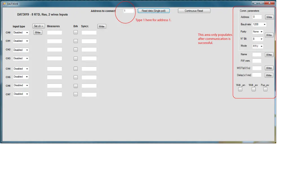Focus the CH5 Measures field
Viewport: 282px width, 169px height.
click(x=54, y=77)
